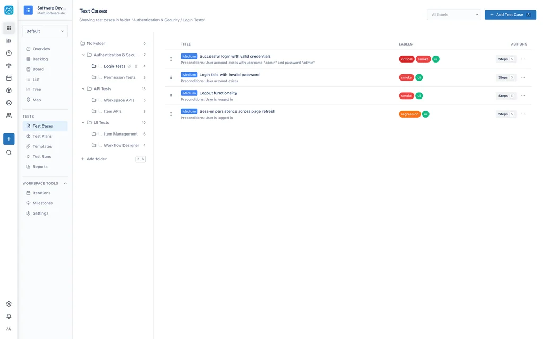543x339 pixels.
Task: Click the blue plus create button in the rail
Action: [x=8, y=139]
